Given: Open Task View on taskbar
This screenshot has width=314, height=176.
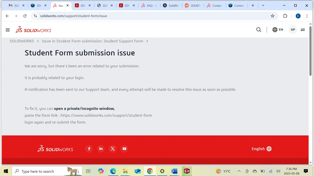Looking at the screenshot, I should click(88, 171).
